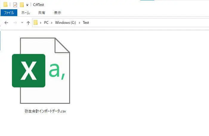Switch to the 表示 ribbon tab
209x136 pixels.
pos(58,13)
